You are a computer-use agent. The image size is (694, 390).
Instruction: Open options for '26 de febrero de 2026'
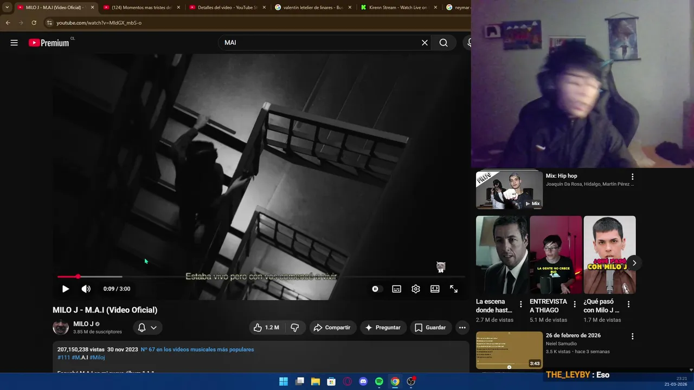pyautogui.click(x=632, y=336)
